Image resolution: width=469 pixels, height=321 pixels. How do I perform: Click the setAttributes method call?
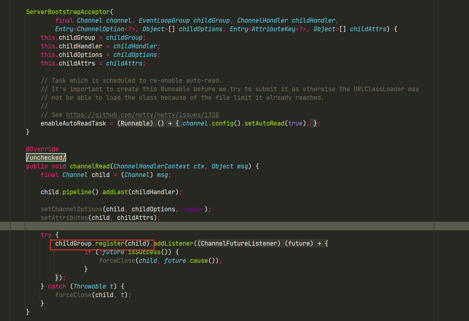[64, 218]
